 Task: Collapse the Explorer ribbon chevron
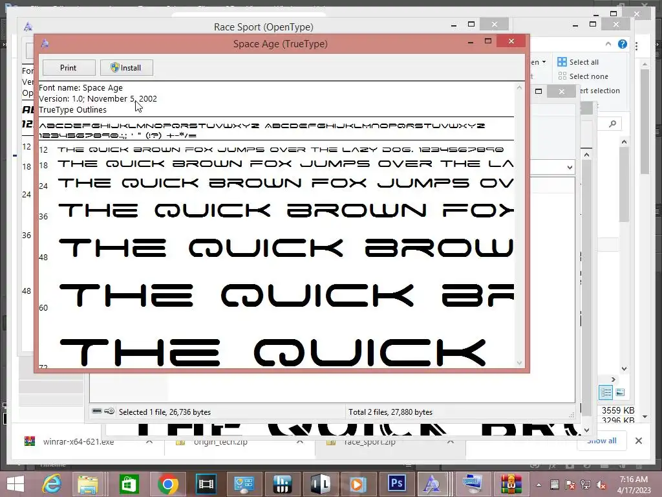click(x=608, y=44)
